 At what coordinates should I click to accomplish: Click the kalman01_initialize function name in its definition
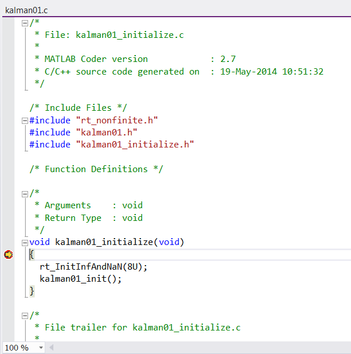pyautogui.click(x=104, y=242)
